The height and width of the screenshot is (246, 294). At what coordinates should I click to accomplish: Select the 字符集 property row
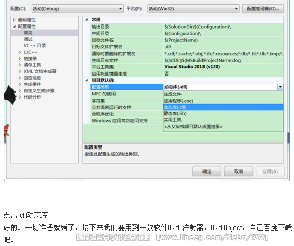click(x=127, y=101)
